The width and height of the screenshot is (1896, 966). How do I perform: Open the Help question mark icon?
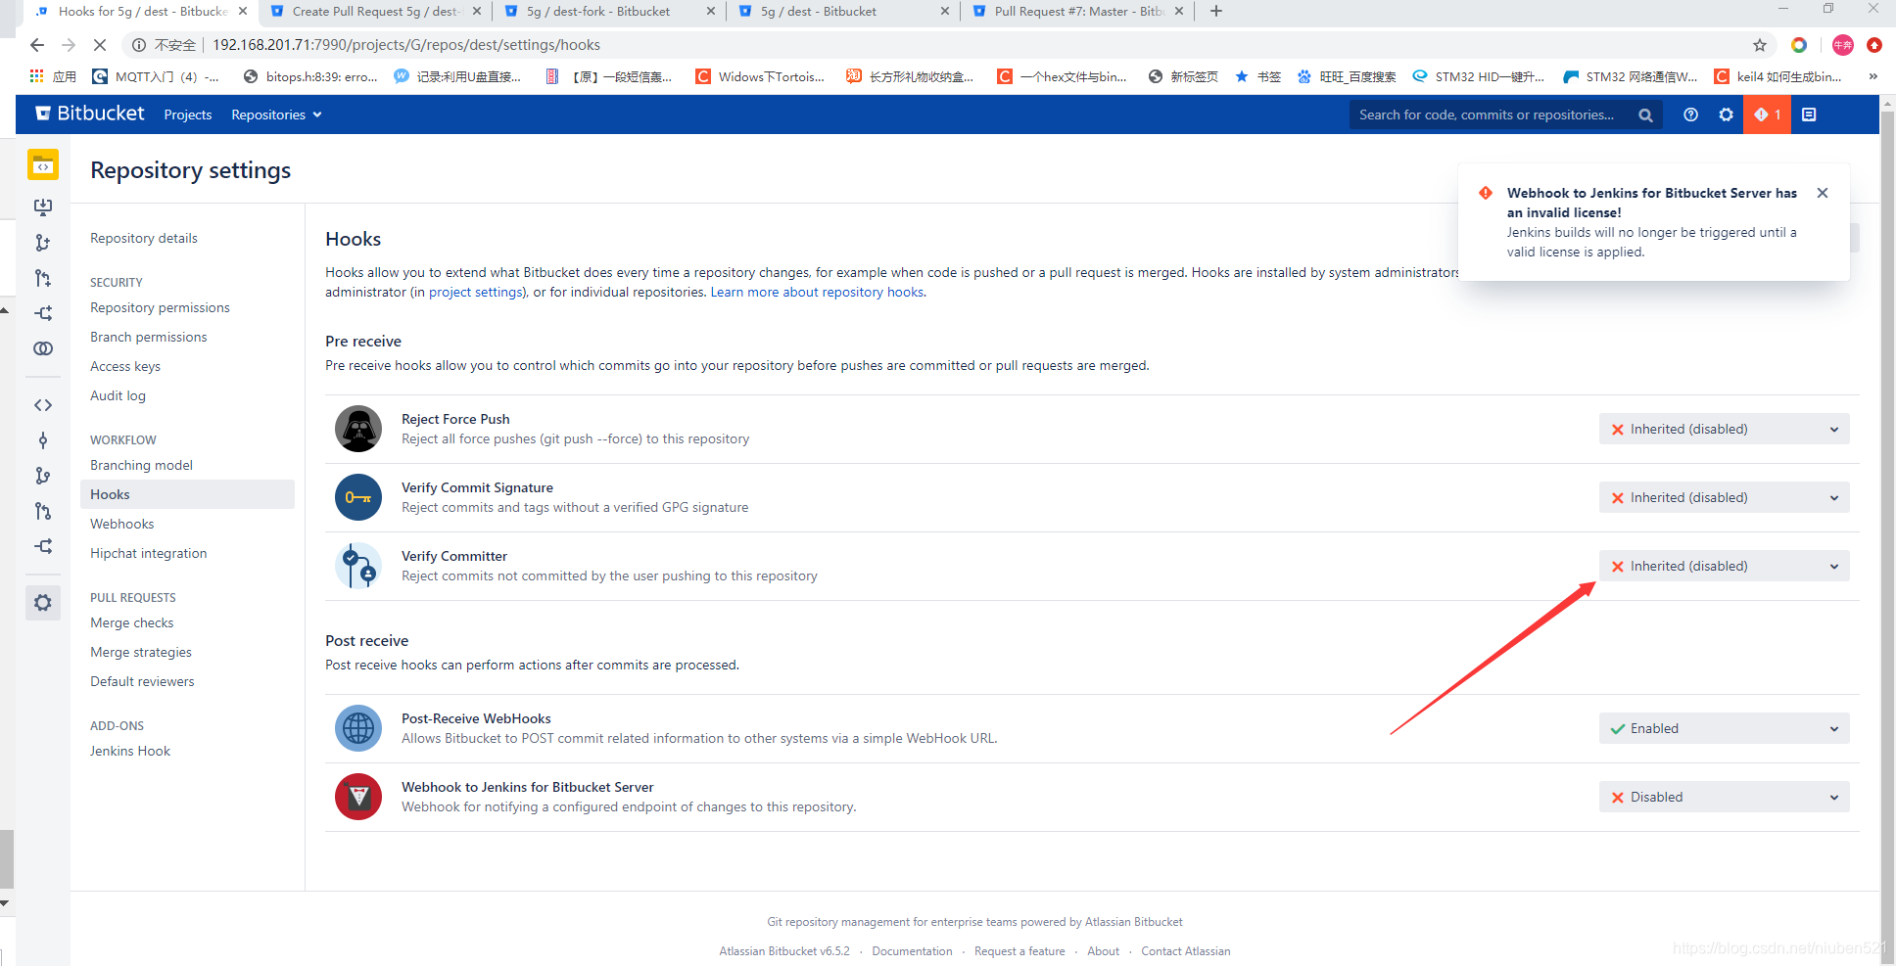coord(1690,115)
